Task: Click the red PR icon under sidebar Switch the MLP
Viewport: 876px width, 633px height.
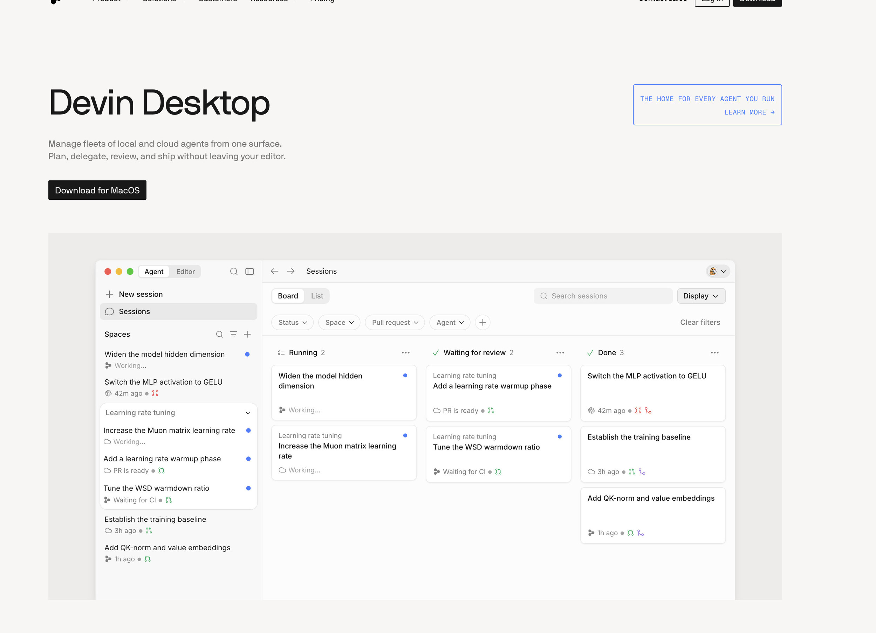Action: point(155,393)
